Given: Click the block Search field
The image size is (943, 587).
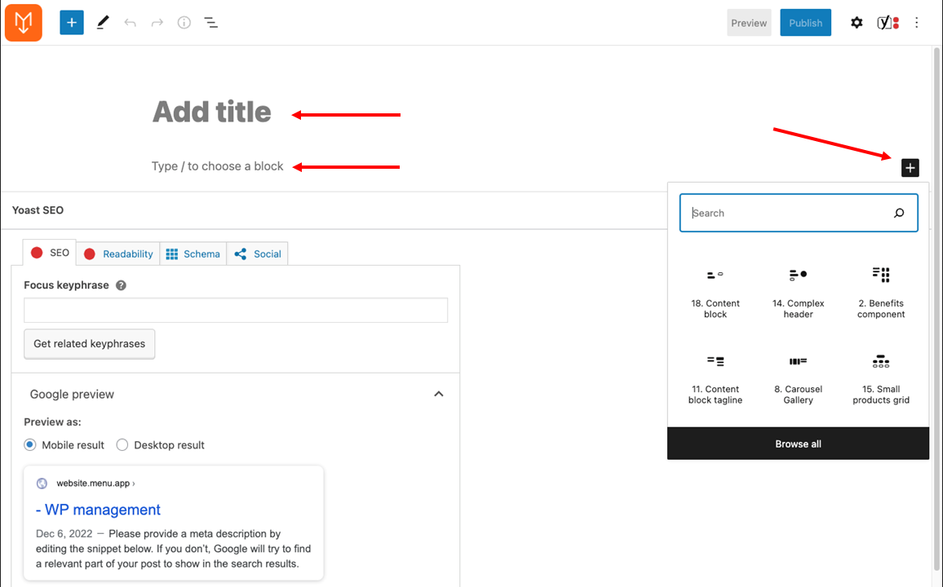Looking at the screenshot, I should point(799,213).
